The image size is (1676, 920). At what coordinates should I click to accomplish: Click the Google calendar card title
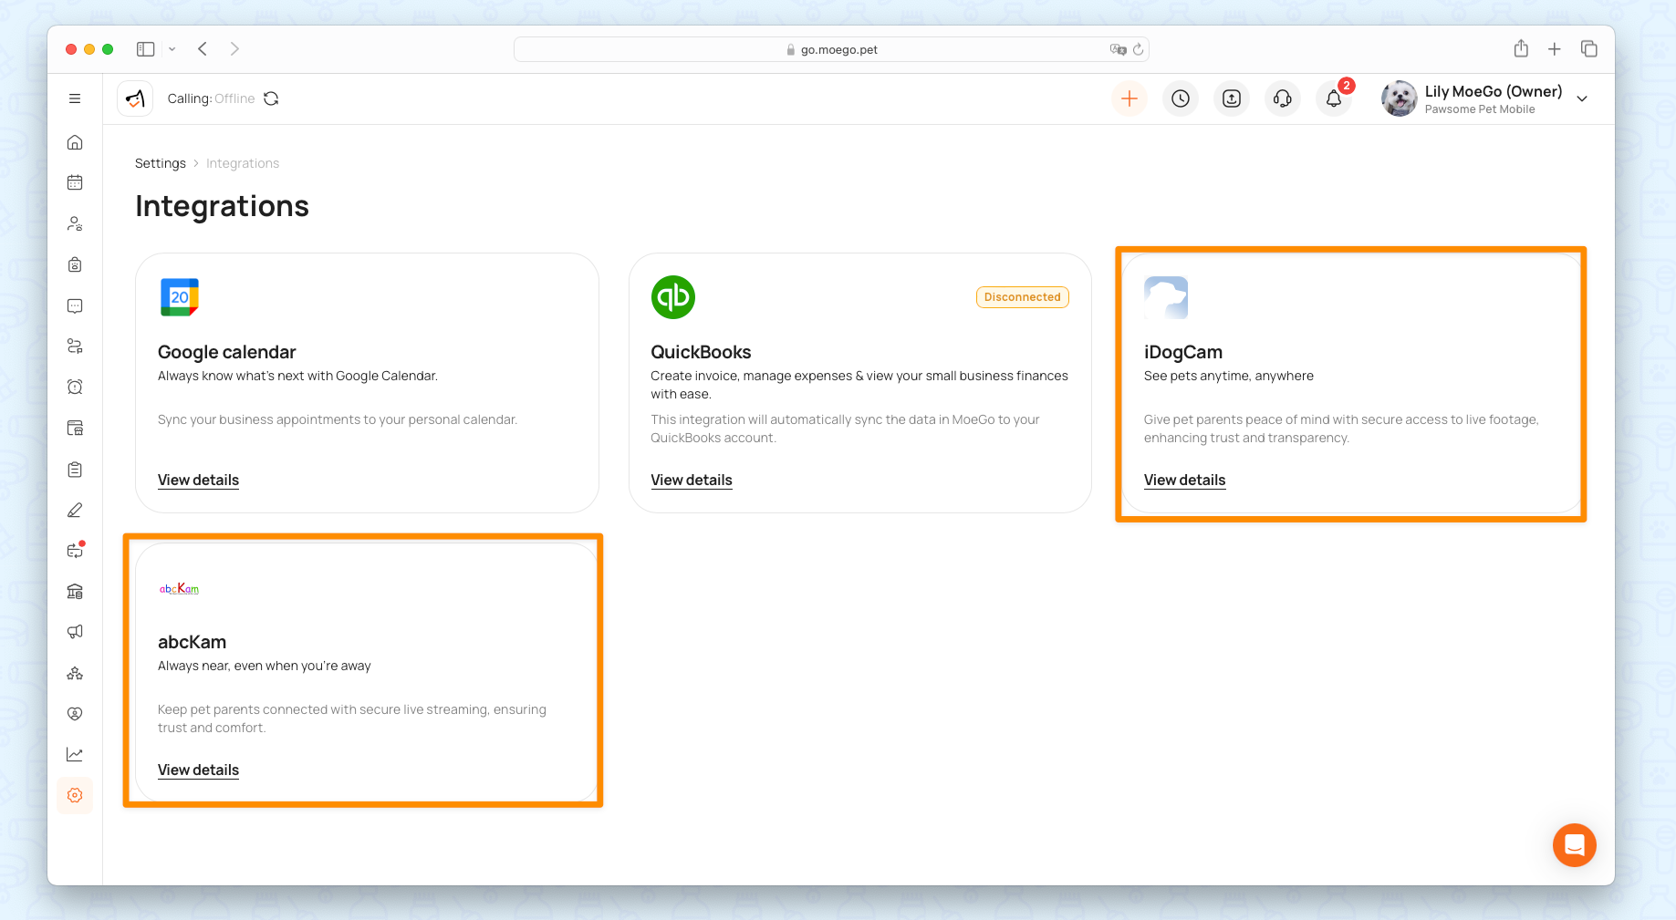227,352
